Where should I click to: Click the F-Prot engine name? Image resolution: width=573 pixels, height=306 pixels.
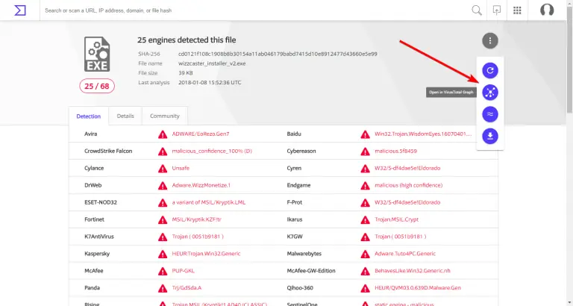pyautogui.click(x=295, y=202)
